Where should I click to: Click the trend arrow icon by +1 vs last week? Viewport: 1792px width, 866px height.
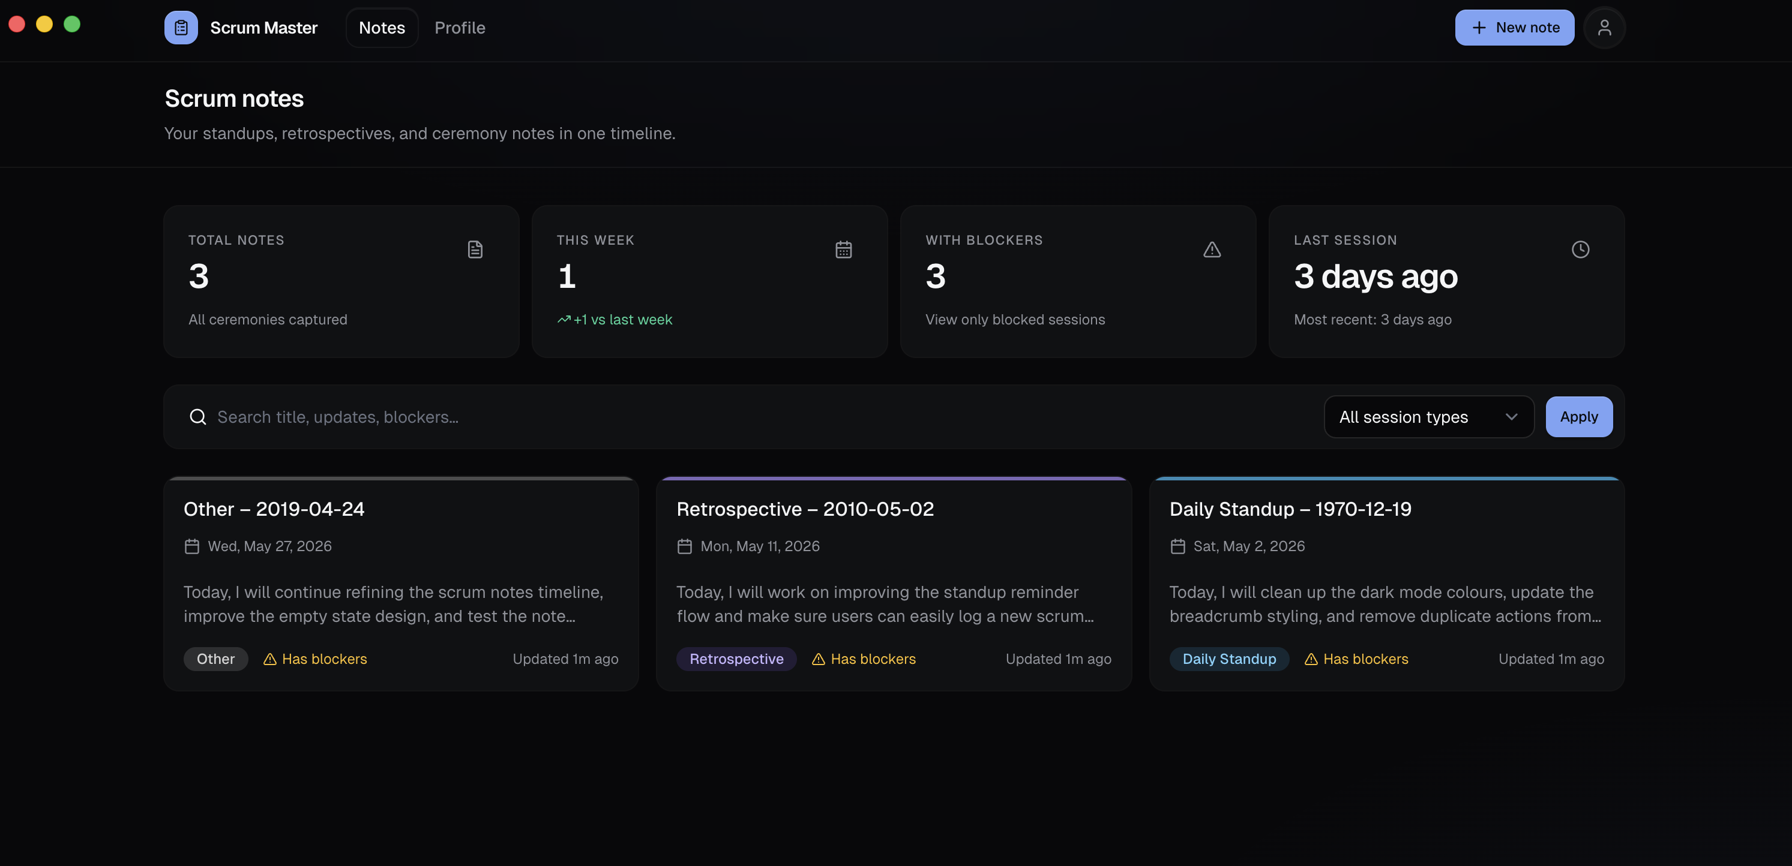pos(564,320)
